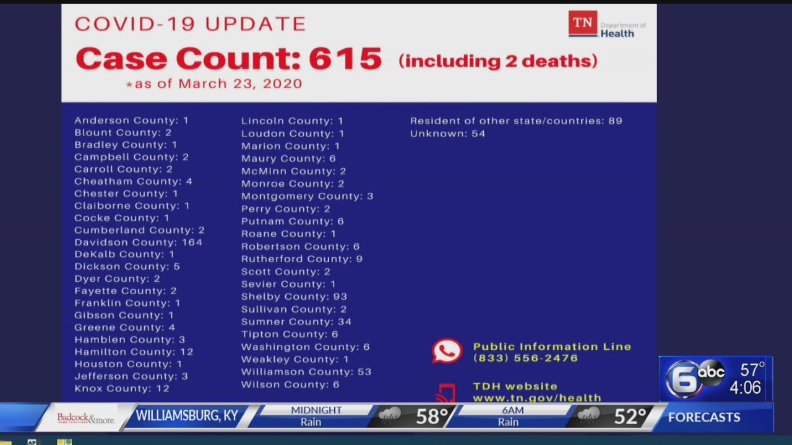The height and width of the screenshot is (445, 792).
Task: Click the FORECASTS label in ticker
Action: coord(704,417)
